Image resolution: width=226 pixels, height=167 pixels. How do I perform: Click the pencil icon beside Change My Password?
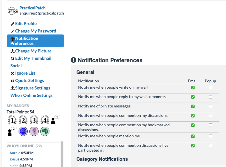13,31
